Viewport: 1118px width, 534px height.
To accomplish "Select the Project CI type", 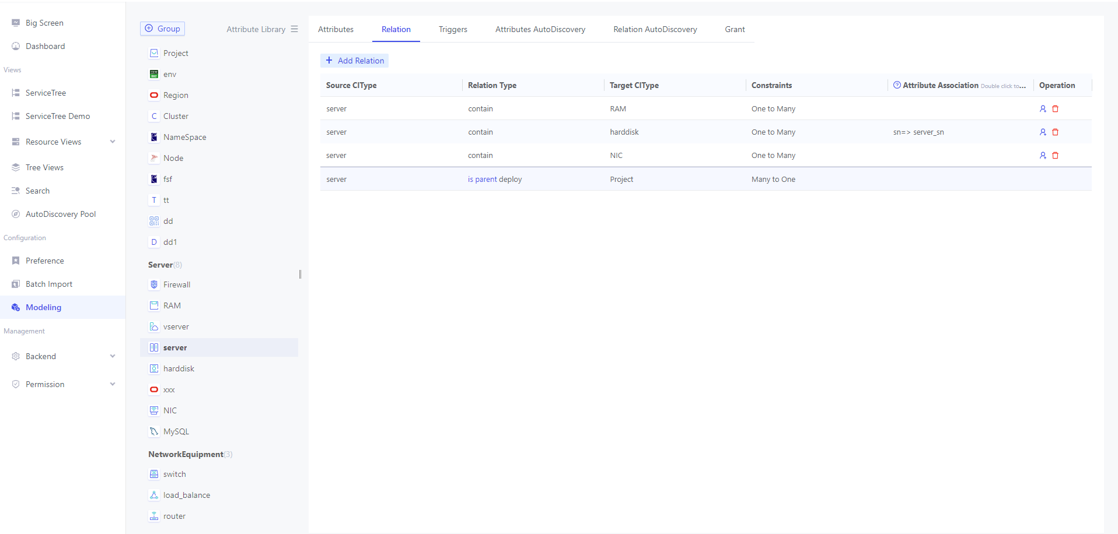I will [x=176, y=53].
